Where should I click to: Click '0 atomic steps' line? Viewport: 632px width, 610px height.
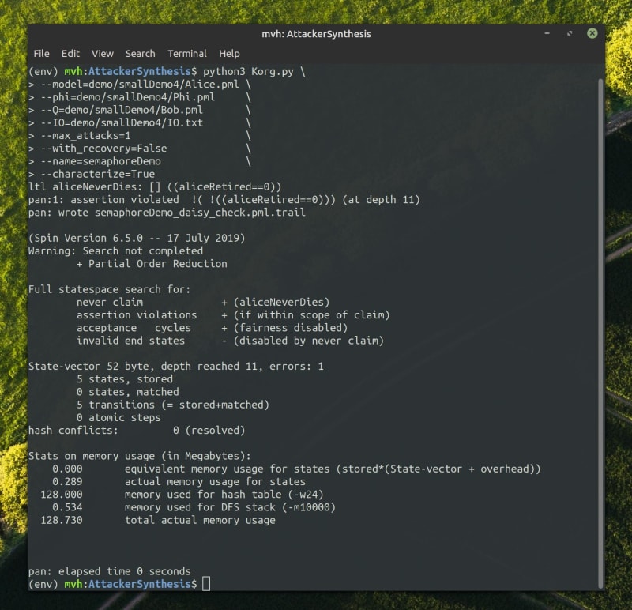point(118,418)
